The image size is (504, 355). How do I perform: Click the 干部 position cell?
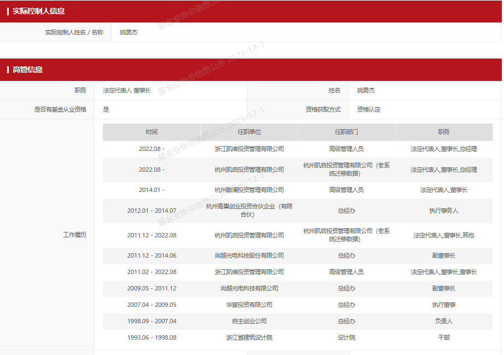tap(444, 337)
